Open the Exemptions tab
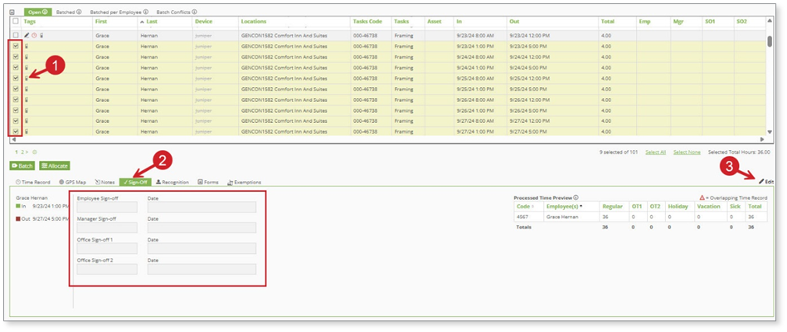 (244, 182)
